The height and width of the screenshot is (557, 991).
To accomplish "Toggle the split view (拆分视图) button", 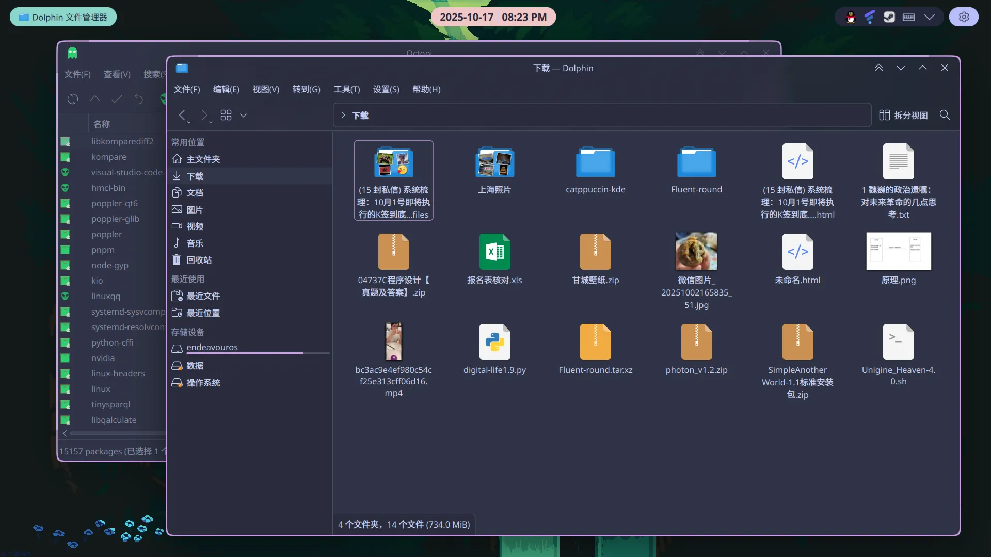I will [x=903, y=115].
